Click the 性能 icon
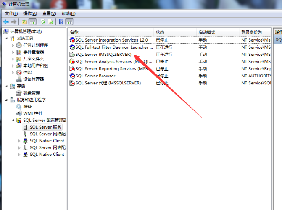Viewport: 282px width, 210px height. (19, 73)
